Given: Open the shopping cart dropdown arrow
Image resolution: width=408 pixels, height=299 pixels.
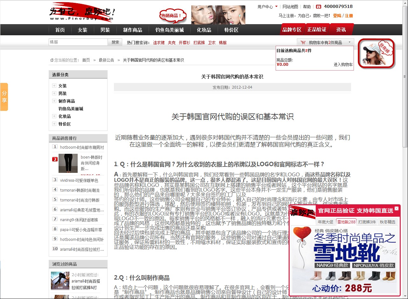Looking at the screenshot, I should (349, 42).
